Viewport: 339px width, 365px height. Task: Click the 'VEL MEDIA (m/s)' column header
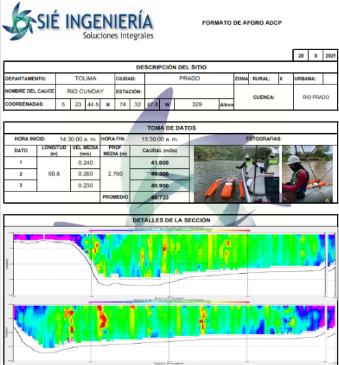pyautogui.click(x=85, y=151)
